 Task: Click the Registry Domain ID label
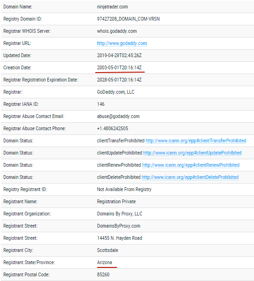(x=22, y=19)
